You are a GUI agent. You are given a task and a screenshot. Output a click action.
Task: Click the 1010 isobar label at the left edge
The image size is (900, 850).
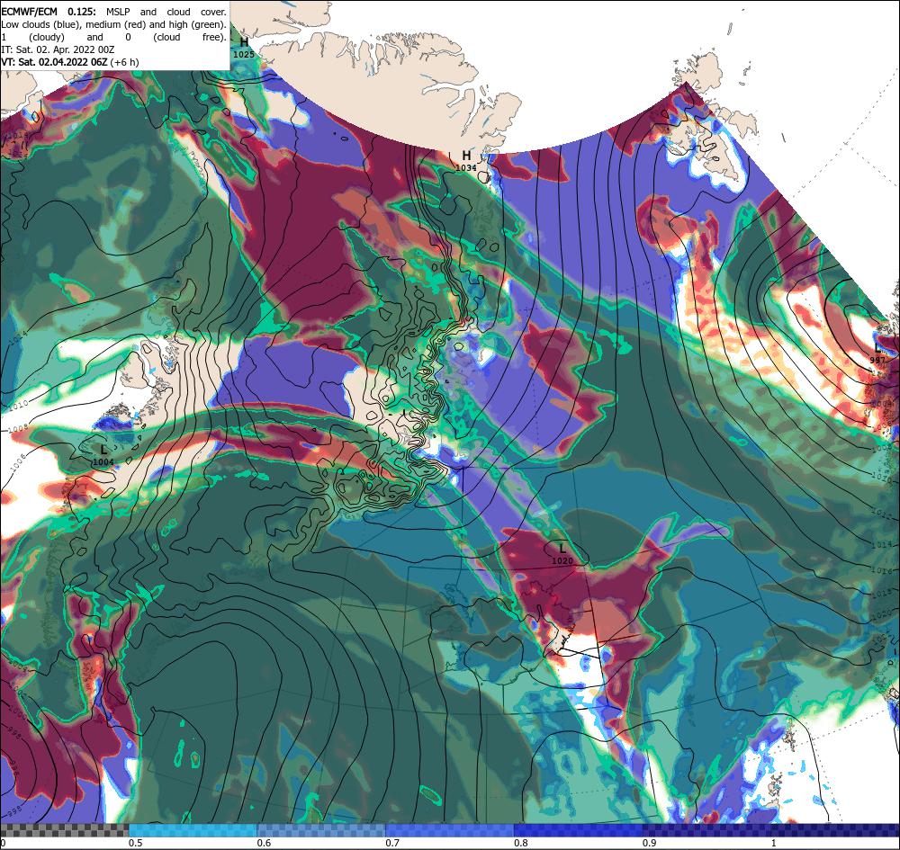[x=18, y=407]
